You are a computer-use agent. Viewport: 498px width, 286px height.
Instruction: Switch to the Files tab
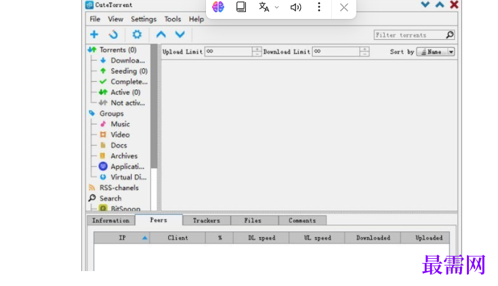pos(254,220)
